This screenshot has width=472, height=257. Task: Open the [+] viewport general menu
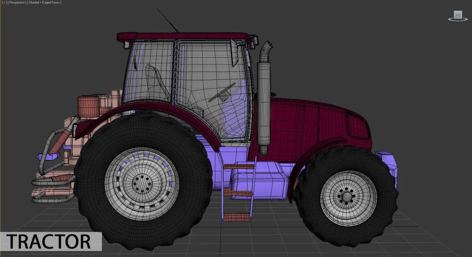(4, 2)
